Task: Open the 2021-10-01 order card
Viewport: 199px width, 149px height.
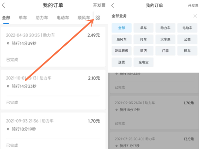Action: click(53, 90)
